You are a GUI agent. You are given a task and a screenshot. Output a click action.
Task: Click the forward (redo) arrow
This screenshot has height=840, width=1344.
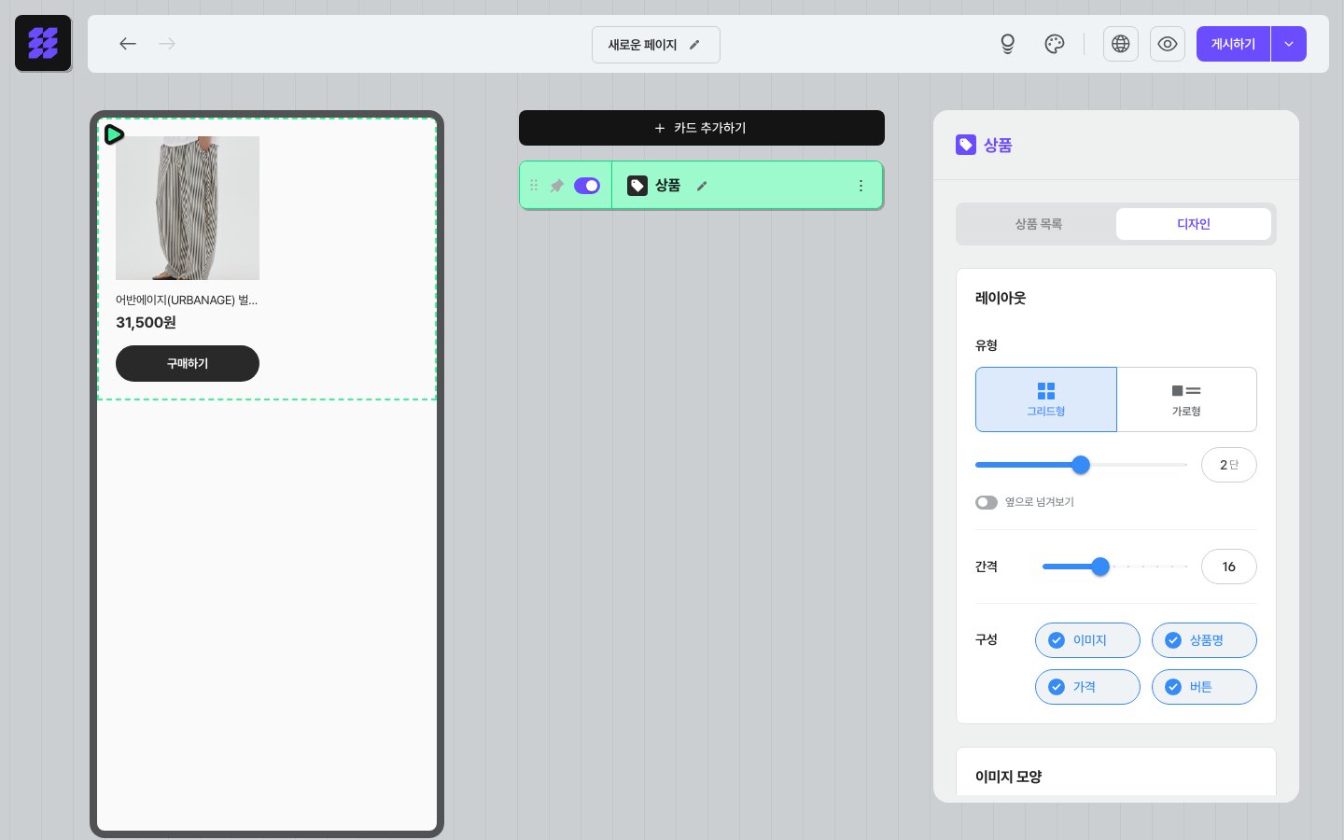click(x=167, y=44)
